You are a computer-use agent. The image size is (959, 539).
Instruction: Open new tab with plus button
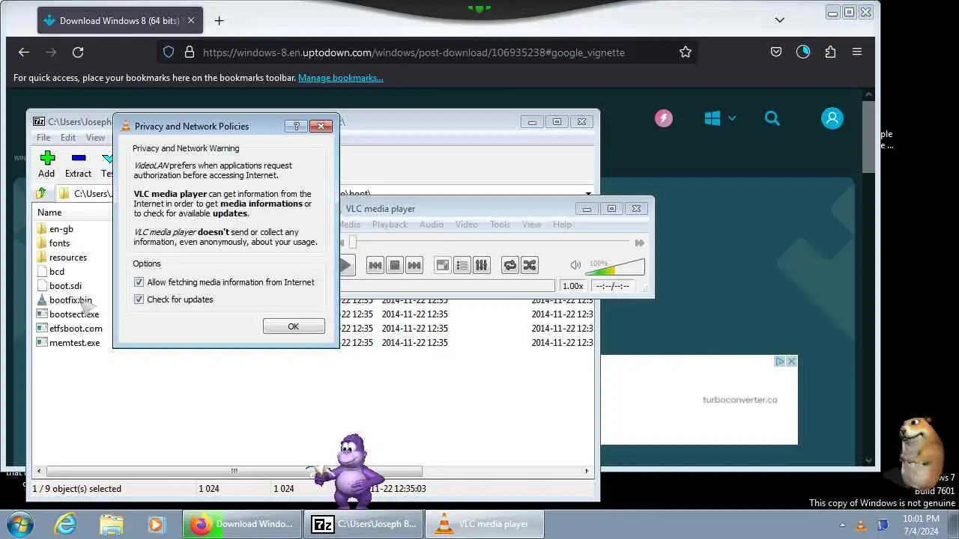pyautogui.click(x=219, y=21)
